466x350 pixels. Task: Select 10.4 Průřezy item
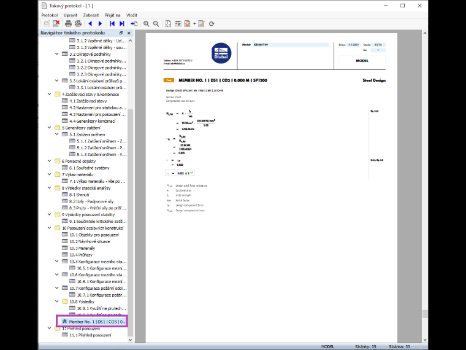click(81, 255)
